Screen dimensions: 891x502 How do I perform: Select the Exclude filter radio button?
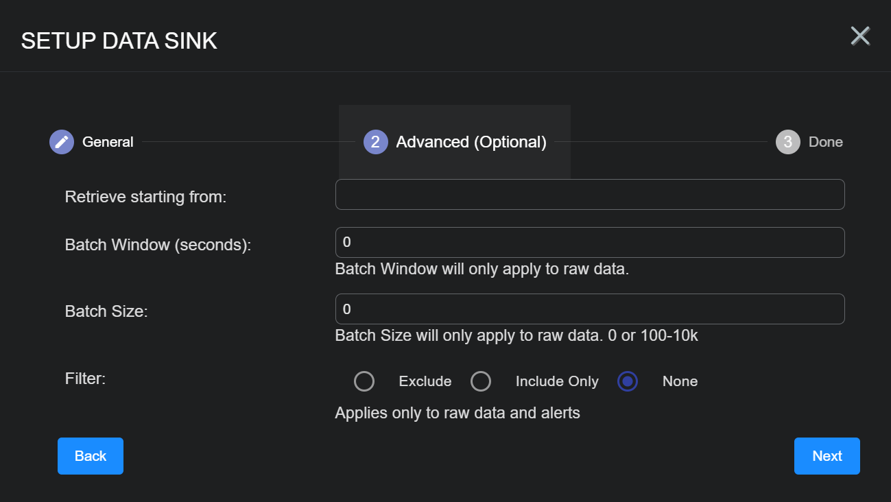[364, 381]
